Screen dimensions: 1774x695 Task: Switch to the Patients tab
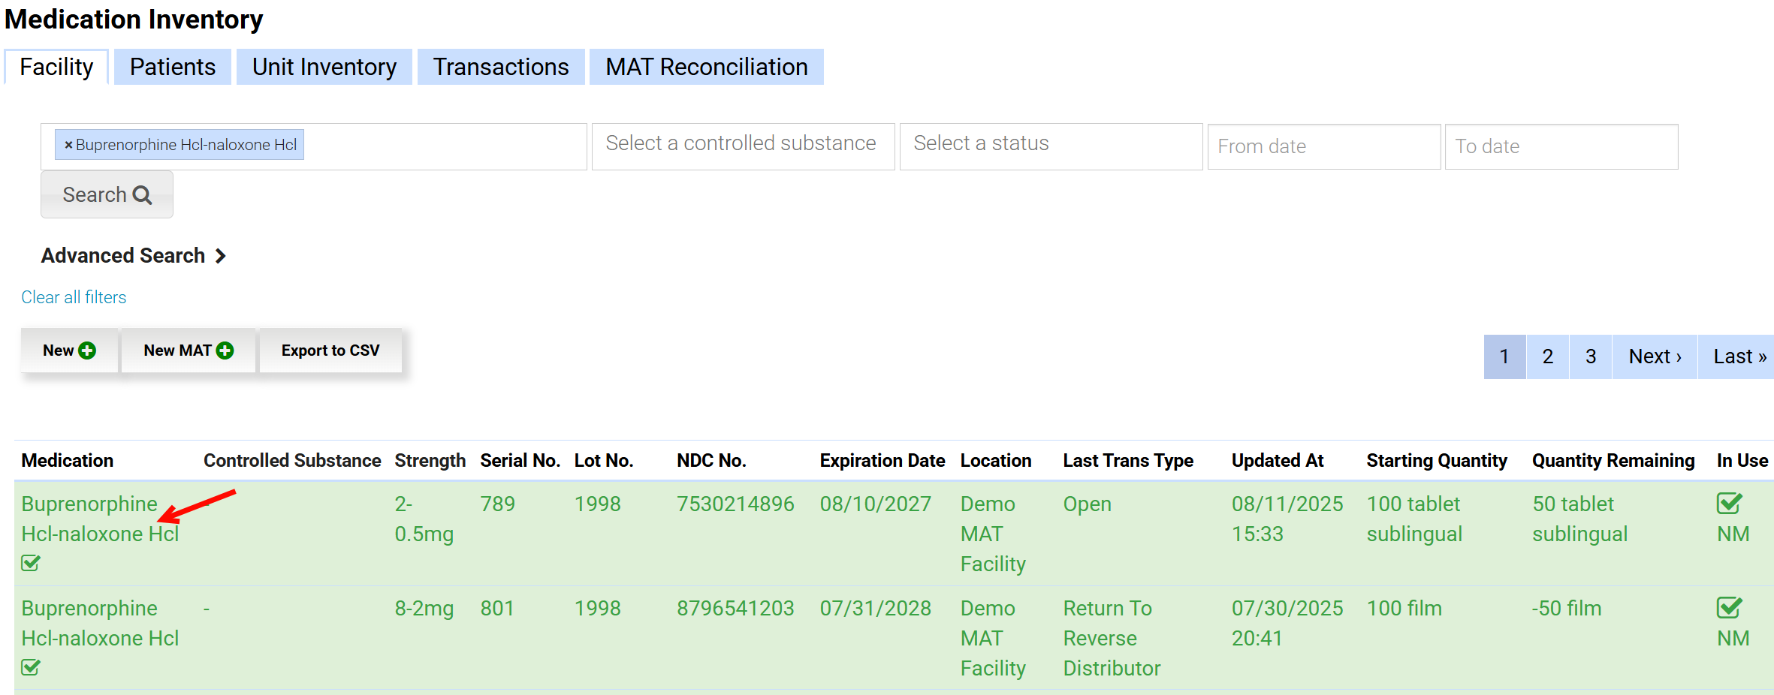tap(172, 67)
